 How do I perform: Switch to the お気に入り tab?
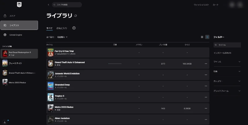61,28
